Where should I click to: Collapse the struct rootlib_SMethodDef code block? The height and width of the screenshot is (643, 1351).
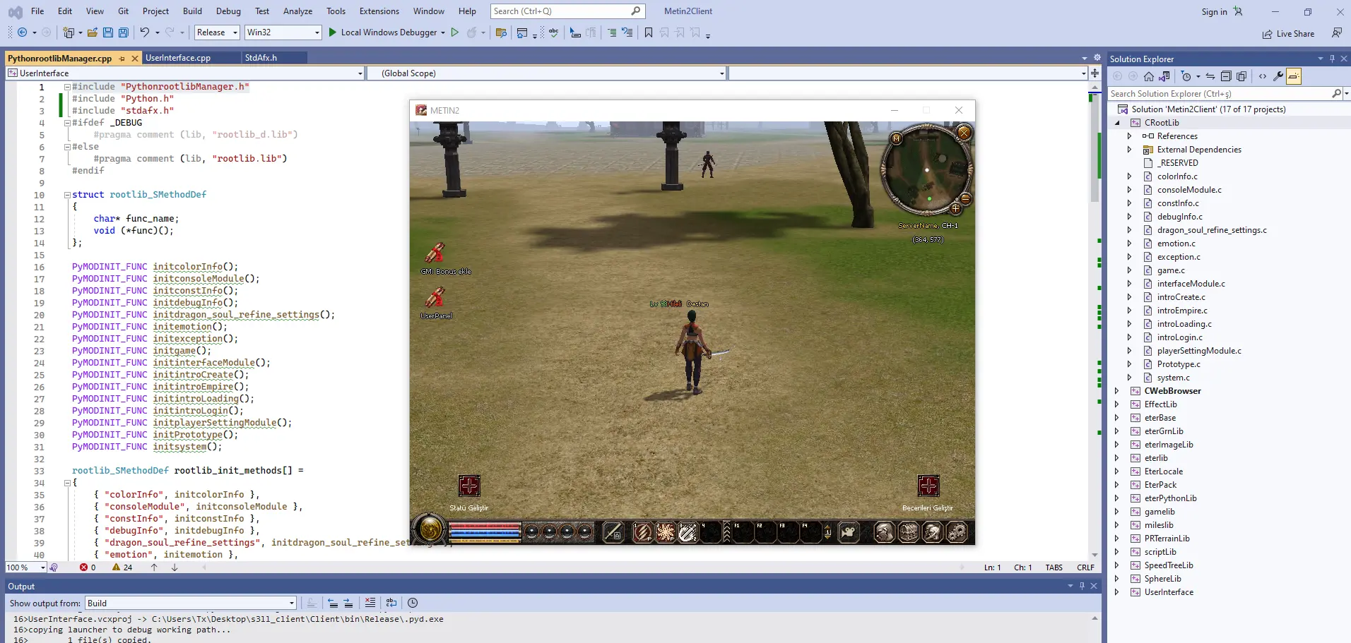(67, 195)
